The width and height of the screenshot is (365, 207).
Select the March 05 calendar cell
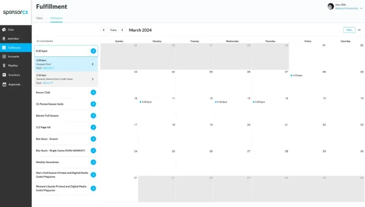point(195,83)
